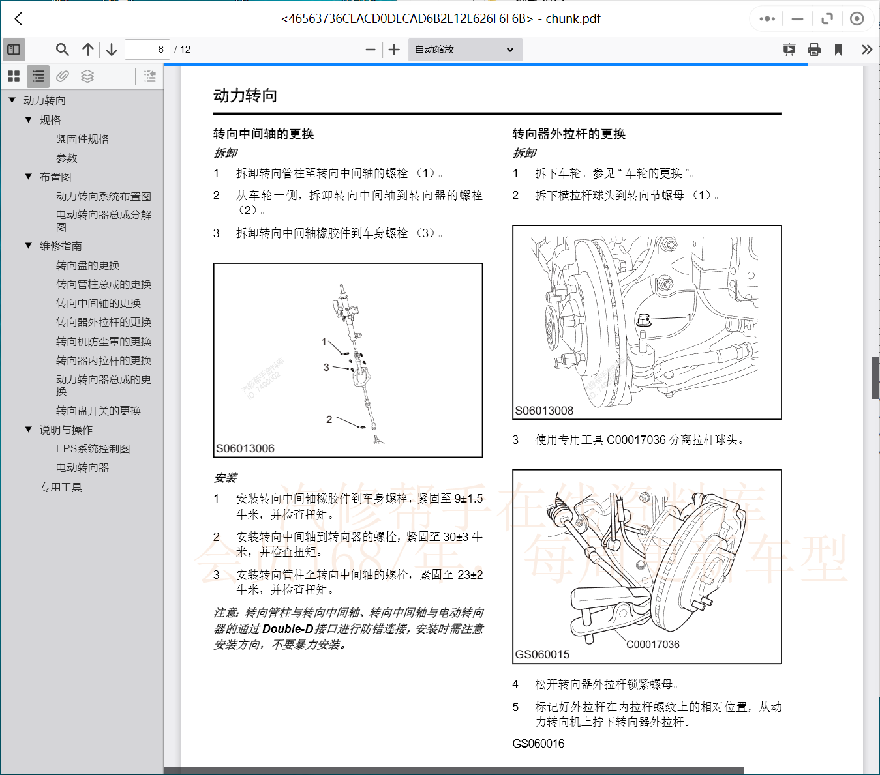Toggle the sidebar visibility
Image resolution: width=880 pixels, height=775 pixels.
pyautogui.click(x=14, y=49)
